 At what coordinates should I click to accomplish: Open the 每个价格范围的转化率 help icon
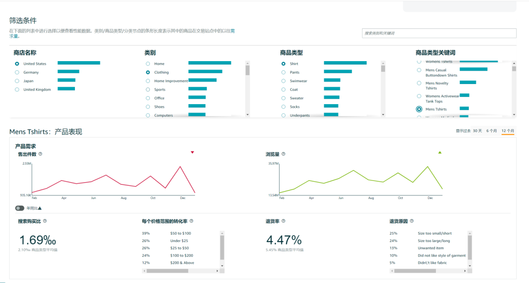point(192,221)
